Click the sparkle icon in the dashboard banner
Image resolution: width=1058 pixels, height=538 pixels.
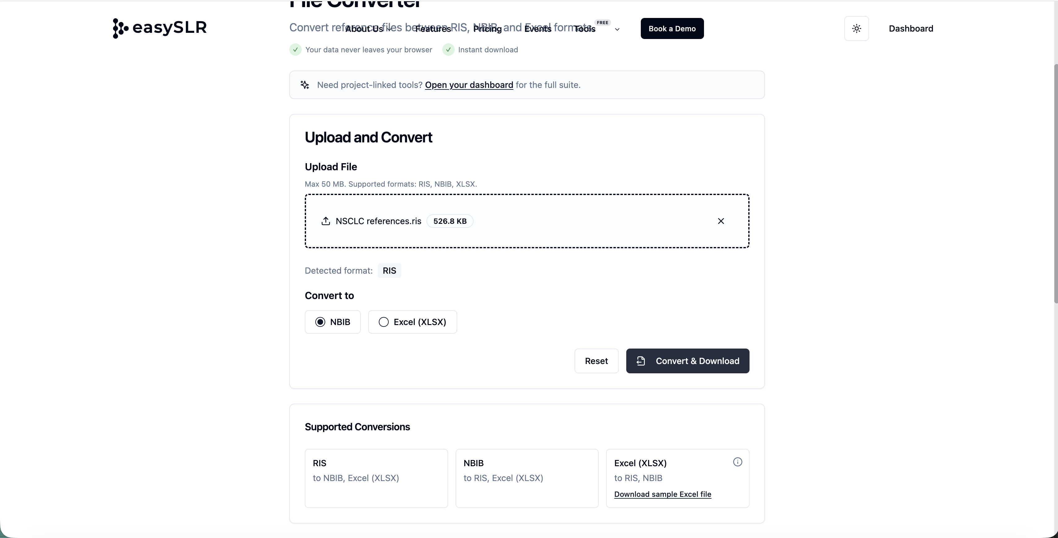305,85
